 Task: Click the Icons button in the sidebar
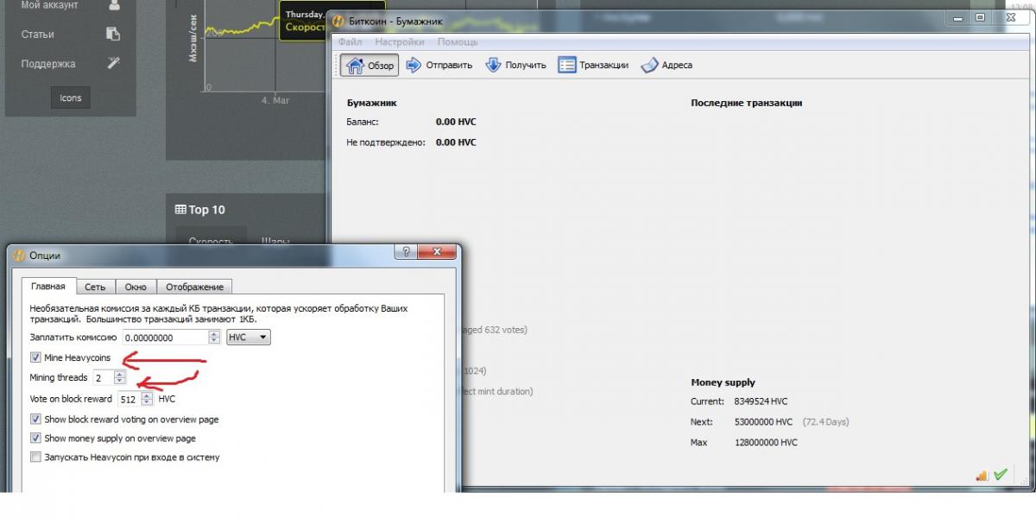coord(71,98)
